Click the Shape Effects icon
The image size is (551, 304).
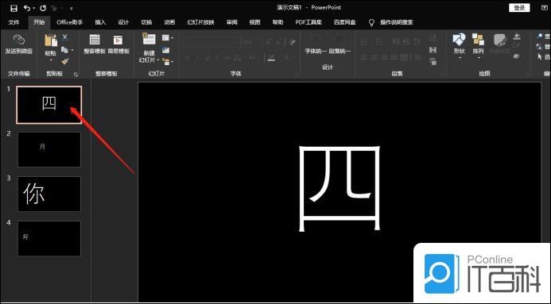pyautogui.click(x=517, y=56)
